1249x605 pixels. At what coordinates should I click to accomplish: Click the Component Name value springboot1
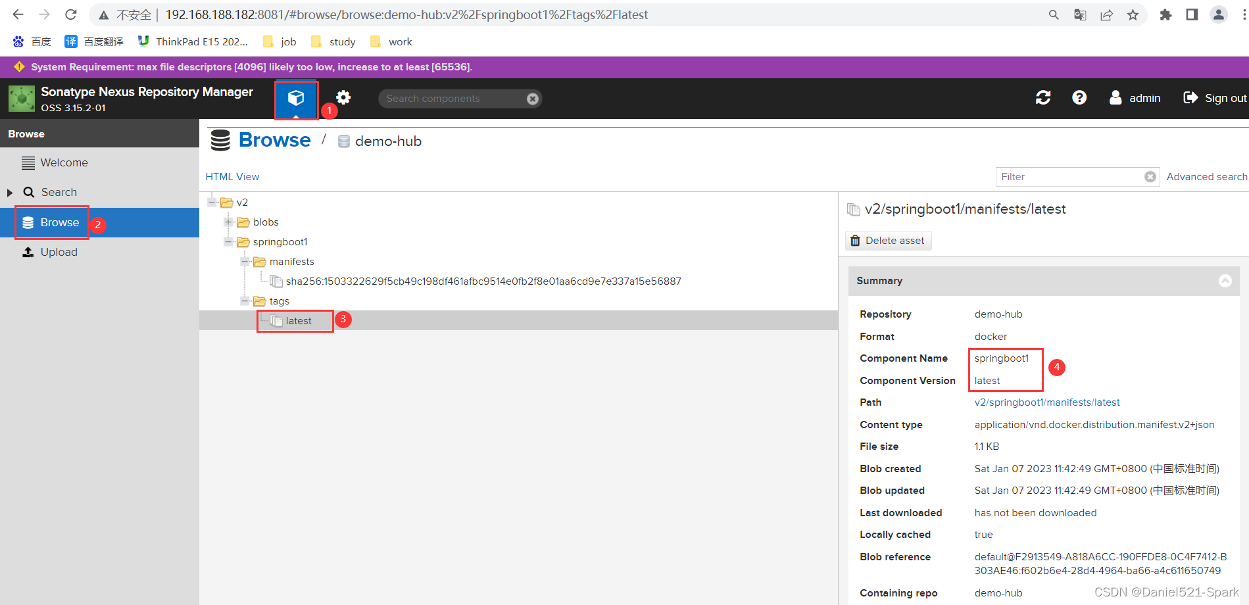click(1002, 358)
